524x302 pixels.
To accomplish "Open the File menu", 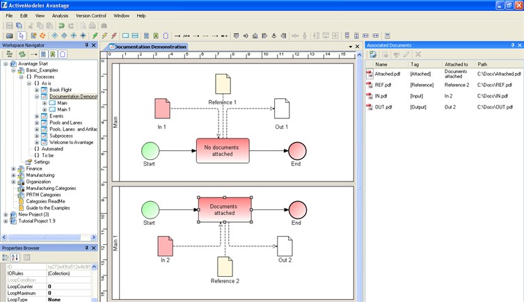I will pyautogui.click(x=9, y=16).
